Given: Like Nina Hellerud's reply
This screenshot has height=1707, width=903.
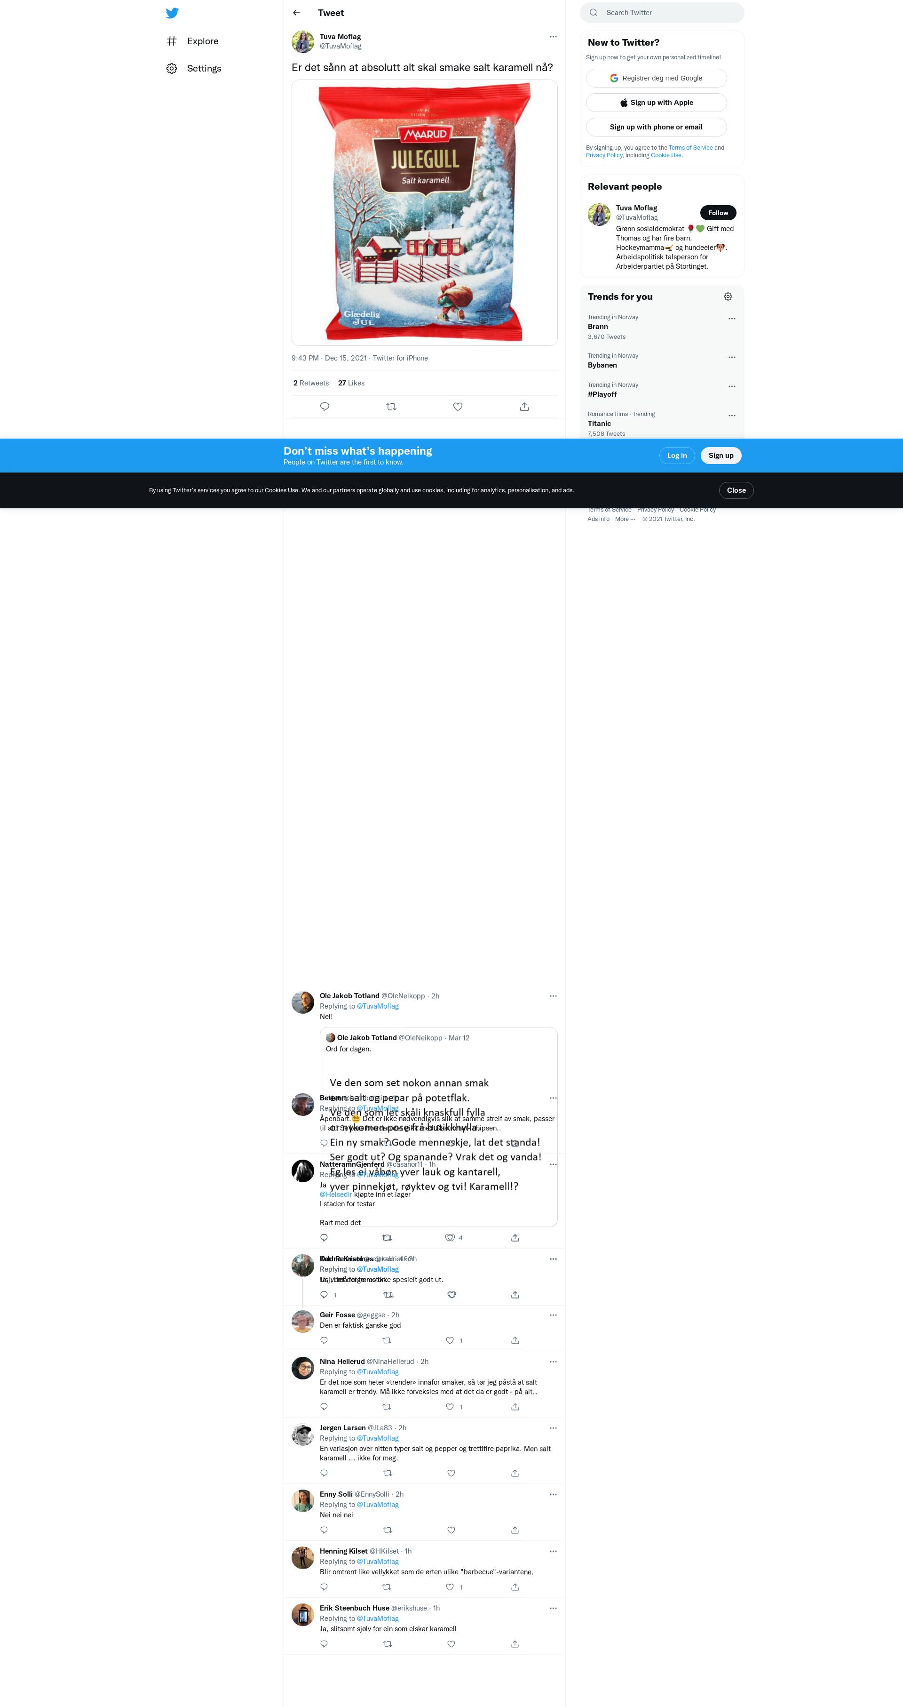Looking at the screenshot, I should coord(450,1407).
